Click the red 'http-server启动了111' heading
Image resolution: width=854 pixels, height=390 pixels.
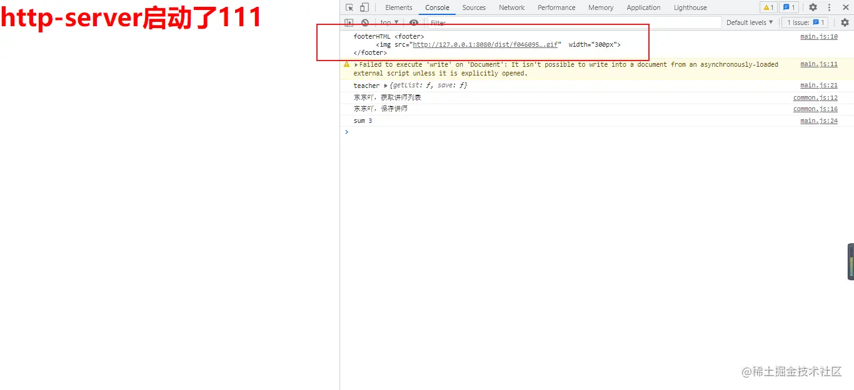click(131, 17)
